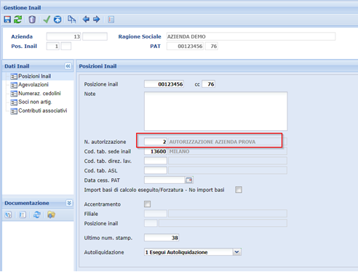The image size is (358, 272).
Task: Click the PAT cc field 76 in header
Action: pos(212,46)
